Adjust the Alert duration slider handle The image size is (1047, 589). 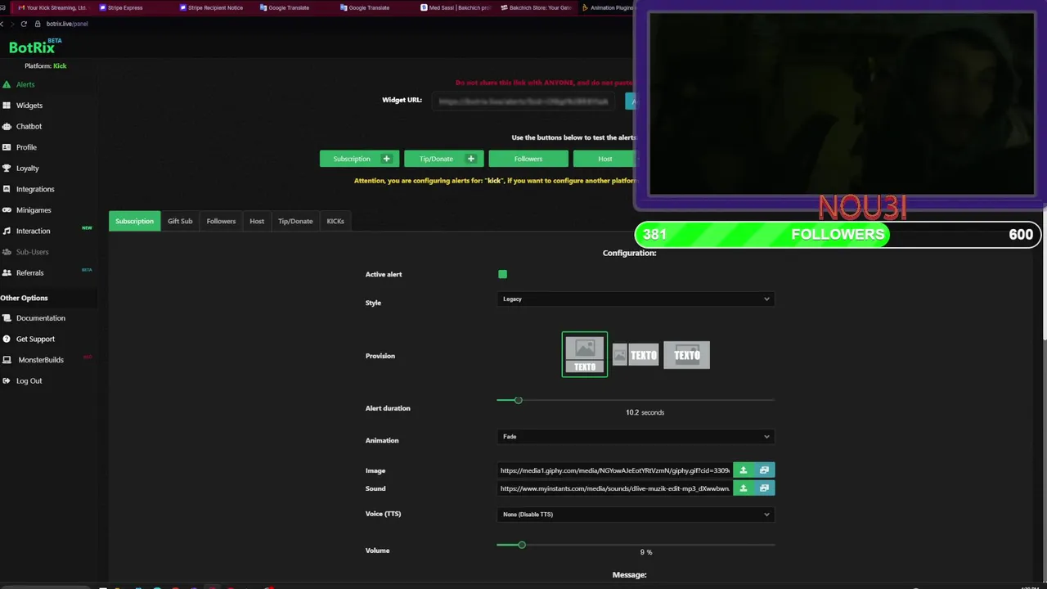coord(518,400)
